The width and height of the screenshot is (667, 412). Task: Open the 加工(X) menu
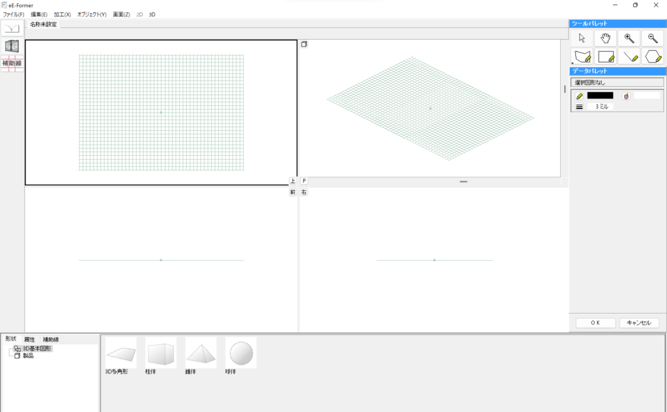pyautogui.click(x=62, y=14)
